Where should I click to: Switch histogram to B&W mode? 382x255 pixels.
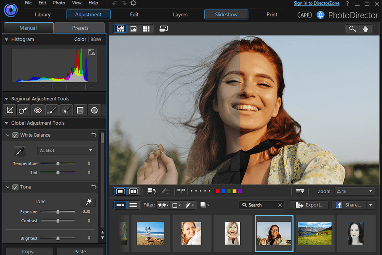[x=96, y=39]
